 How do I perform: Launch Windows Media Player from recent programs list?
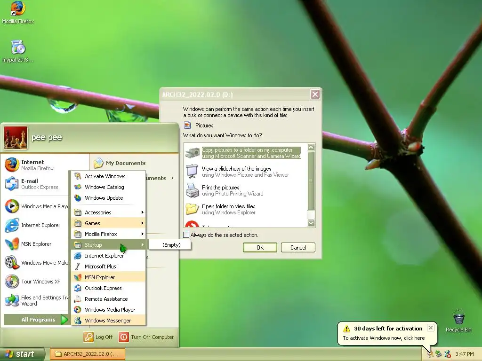[37, 206]
